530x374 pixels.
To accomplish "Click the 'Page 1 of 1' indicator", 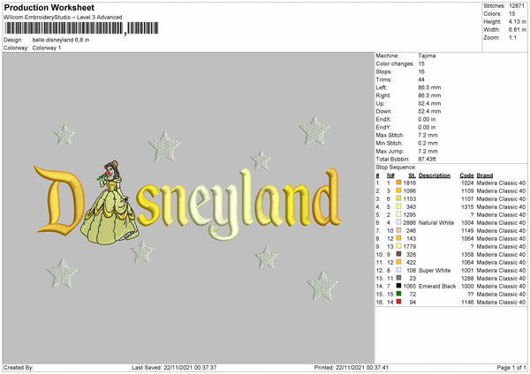I will [511, 367].
